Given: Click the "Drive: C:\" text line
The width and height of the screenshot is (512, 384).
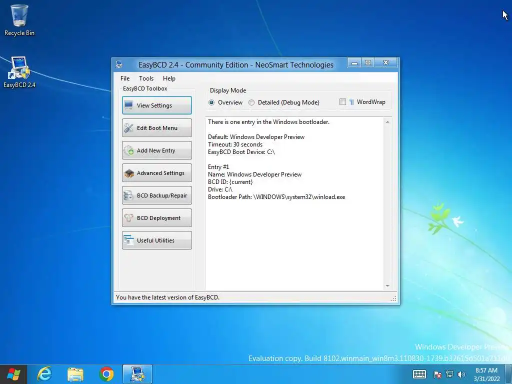Looking at the screenshot, I should point(220,189).
